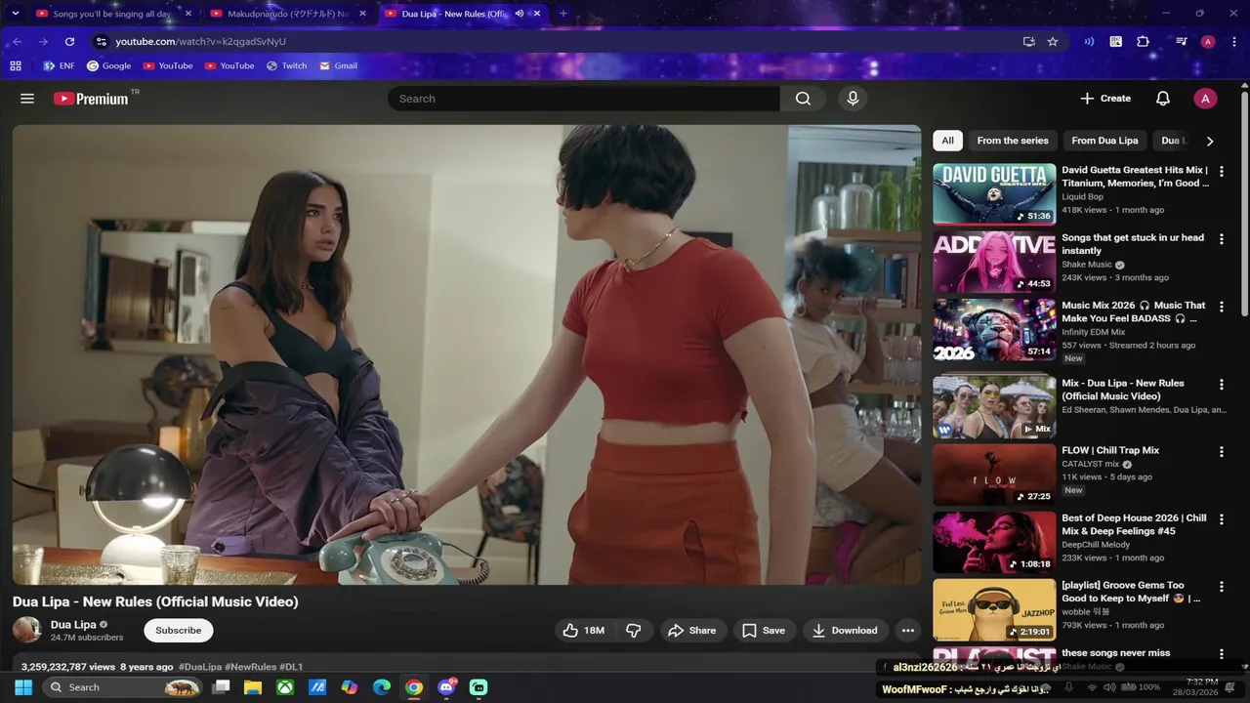Open the Google bookmark

point(108,65)
